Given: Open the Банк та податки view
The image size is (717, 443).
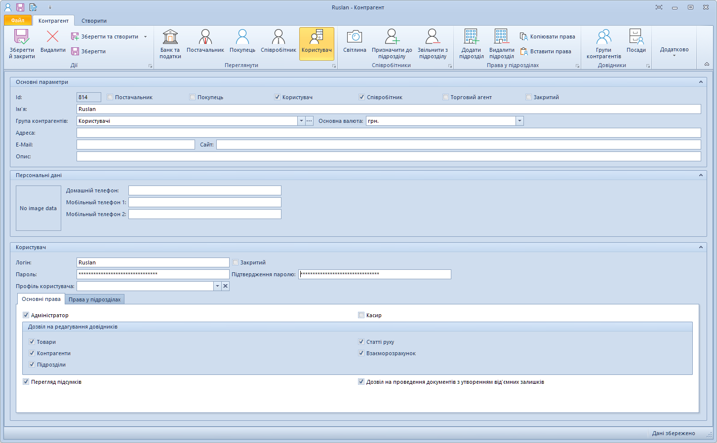Looking at the screenshot, I should pos(170,43).
